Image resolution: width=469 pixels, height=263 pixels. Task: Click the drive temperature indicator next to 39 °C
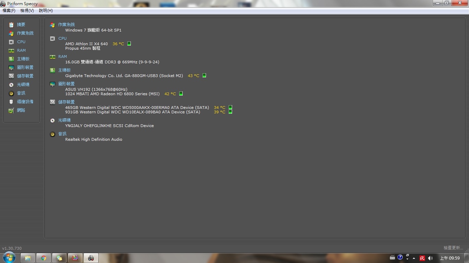coord(230,112)
